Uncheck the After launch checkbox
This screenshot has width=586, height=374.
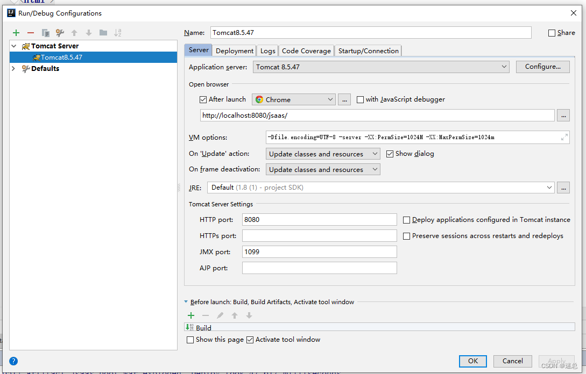tap(203, 99)
